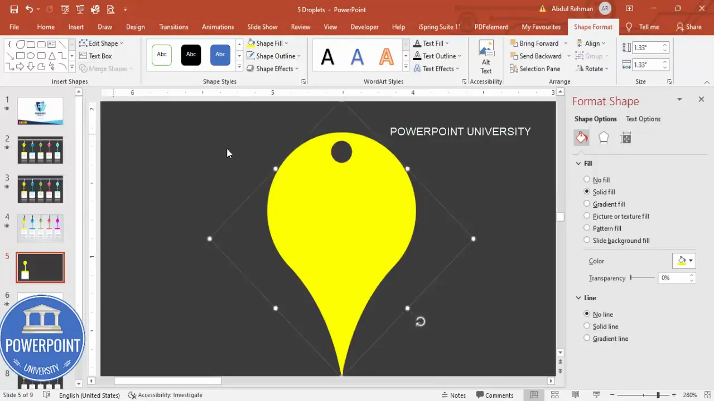Screen dimensions: 714x401
Task: Open the Comments button
Action: [x=494, y=395]
